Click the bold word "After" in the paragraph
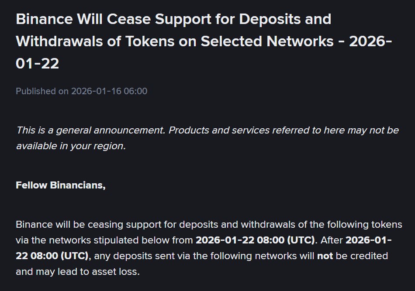This screenshot has height=291, width=415. [x=332, y=240]
